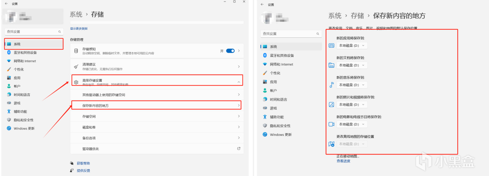Select 蓝牙和其他设备 in 保存新内容的地方 window
Viewport: 489px width, 176px height.
point(291,55)
